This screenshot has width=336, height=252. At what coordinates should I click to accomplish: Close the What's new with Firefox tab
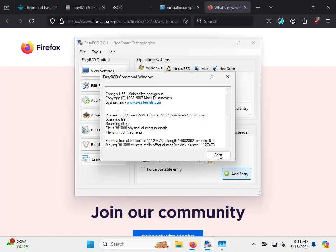[245, 7]
